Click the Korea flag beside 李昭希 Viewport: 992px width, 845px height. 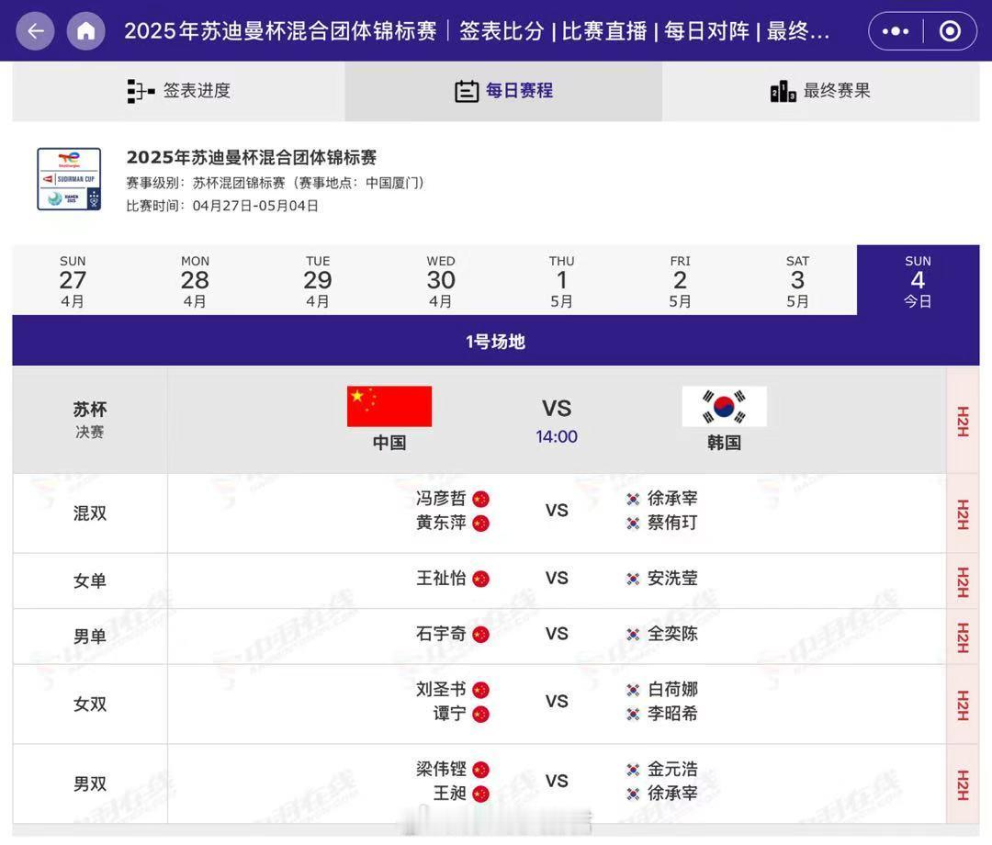coord(633,714)
